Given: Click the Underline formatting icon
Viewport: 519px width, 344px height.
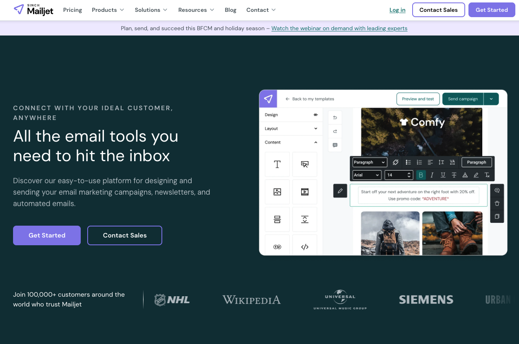Looking at the screenshot, I should (x=443, y=175).
